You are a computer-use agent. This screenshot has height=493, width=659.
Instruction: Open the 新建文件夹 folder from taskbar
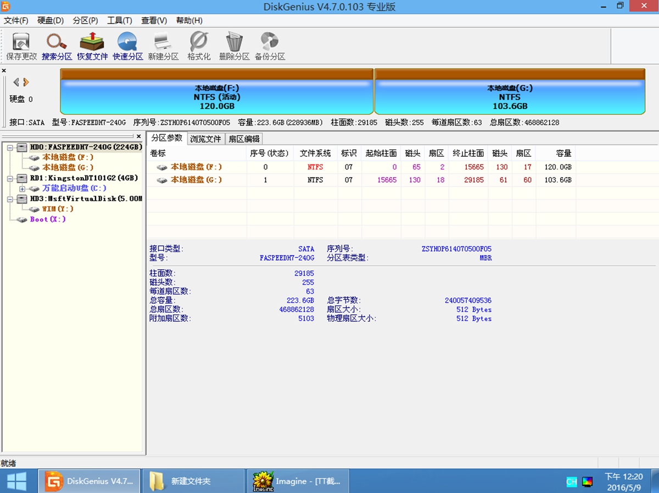coord(192,481)
